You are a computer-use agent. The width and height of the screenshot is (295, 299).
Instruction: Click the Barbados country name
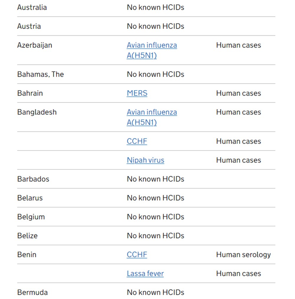coord(33,179)
